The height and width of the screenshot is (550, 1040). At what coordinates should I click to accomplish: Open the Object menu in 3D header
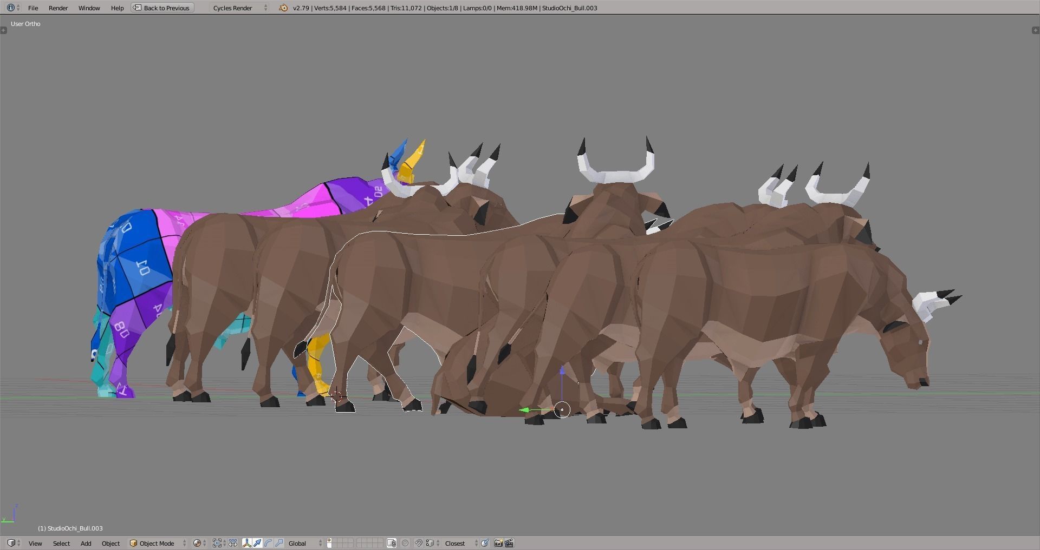coord(110,543)
